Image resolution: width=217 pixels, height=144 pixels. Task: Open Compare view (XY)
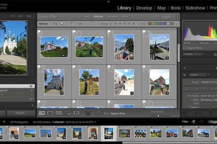[x=59, y=113]
